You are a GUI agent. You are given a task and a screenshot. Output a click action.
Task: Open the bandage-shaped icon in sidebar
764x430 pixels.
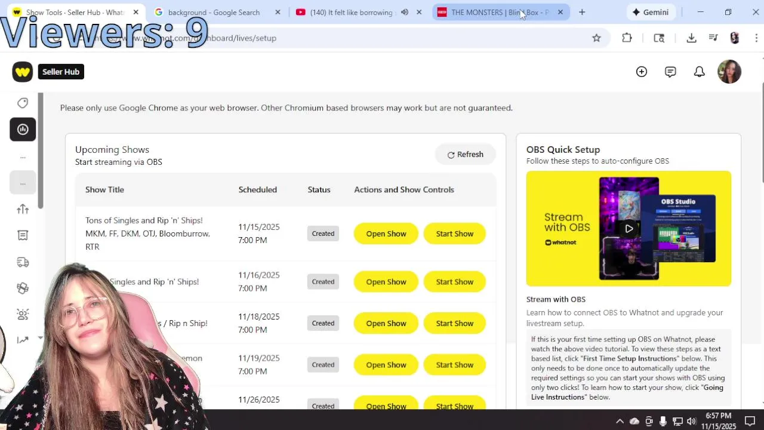[23, 288]
